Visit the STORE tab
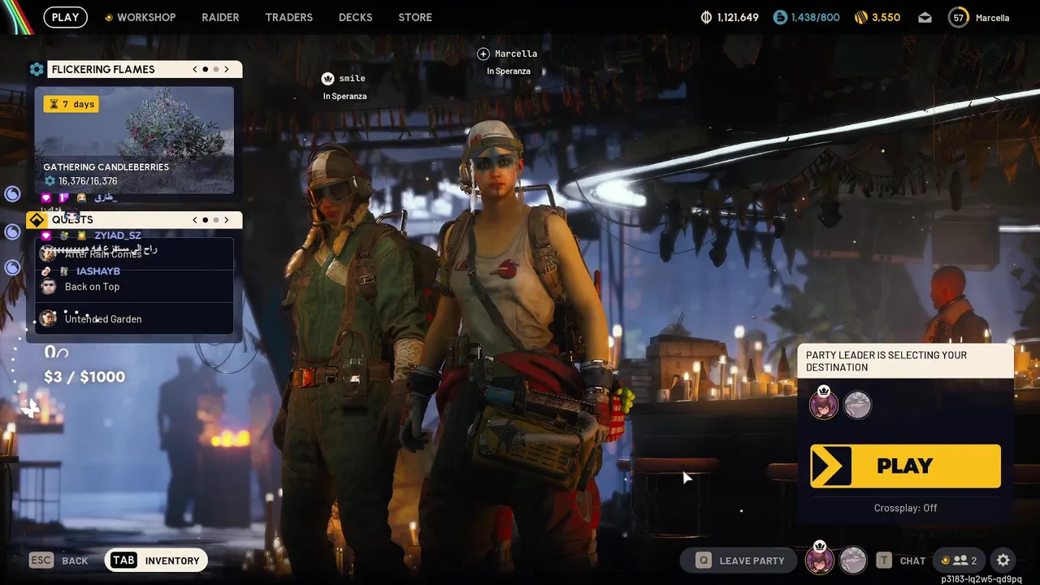The height and width of the screenshot is (585, 1040). (x=415, y=17)
